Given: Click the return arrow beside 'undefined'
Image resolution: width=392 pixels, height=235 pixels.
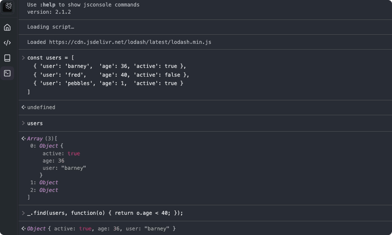Looking at the screenshot, I should click(x=23, y=107).
